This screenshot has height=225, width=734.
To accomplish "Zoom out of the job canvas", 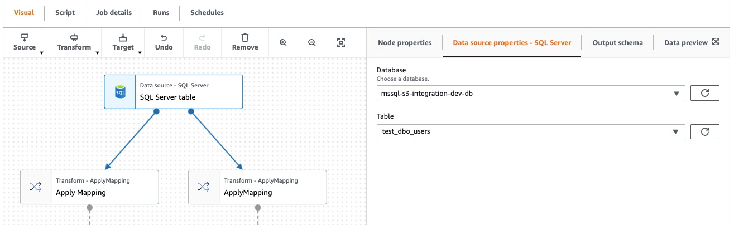I will pos(312,43).
